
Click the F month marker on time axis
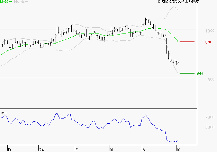click(76, 150)
